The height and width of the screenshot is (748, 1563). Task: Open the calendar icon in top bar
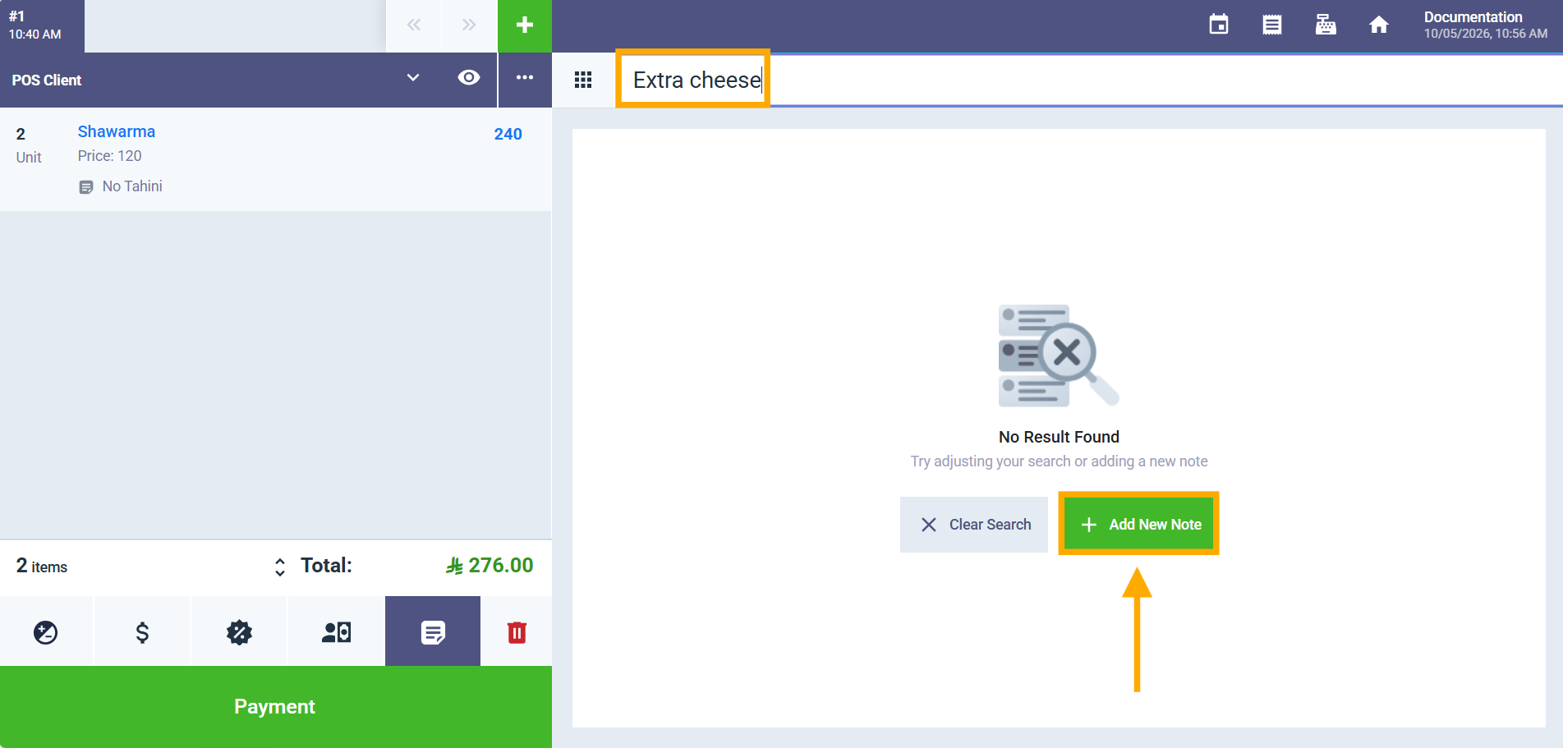pos(1219,25)
